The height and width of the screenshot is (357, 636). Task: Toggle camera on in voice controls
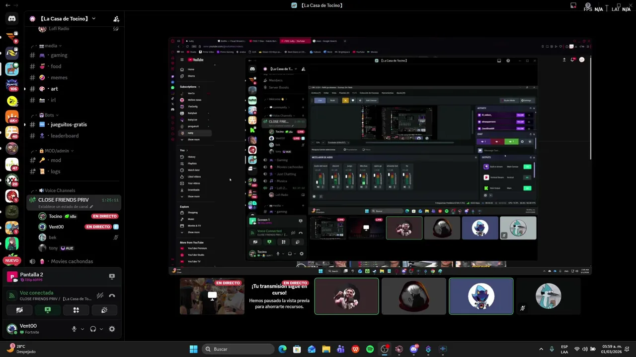pyautogui.click(x=19, y=310)
